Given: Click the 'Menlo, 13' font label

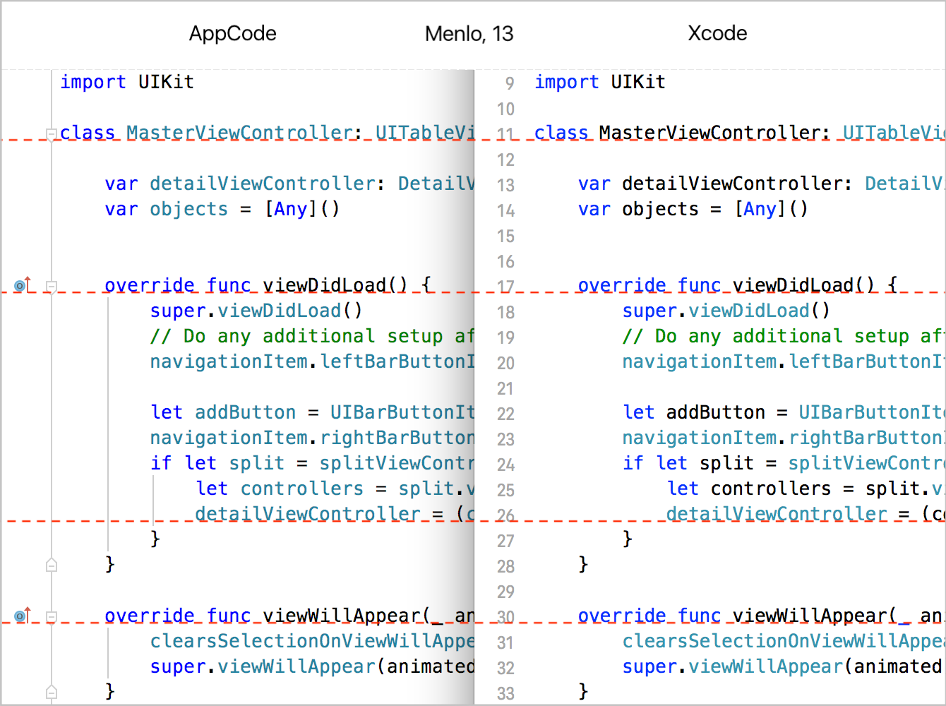Looking at the screenshot, I should 469,33.
